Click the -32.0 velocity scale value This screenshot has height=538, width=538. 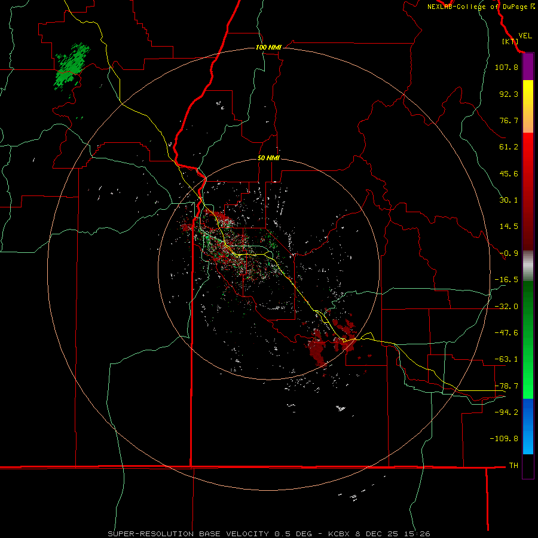pyautogui.click(x=506, y=307)
